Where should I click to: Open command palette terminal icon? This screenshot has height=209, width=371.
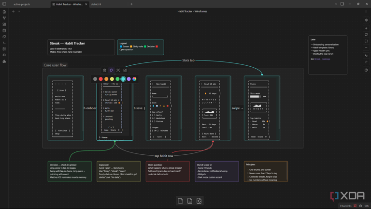4,43
